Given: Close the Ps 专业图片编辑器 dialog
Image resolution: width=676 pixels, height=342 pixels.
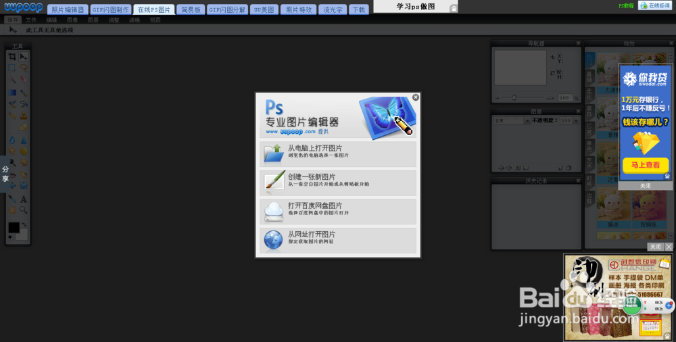Looking at the screenshot, I should pyautogui.click(x=416, y=97).
